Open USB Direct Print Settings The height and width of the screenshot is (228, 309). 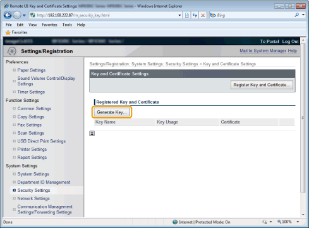tap(42, 141)
